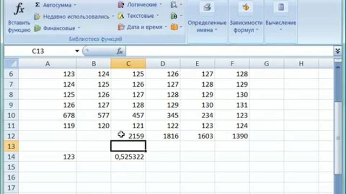The width and height of the screenshot is (346, 194).
Task: Click the Defined Names icon
Action: [x=207, y=8]
